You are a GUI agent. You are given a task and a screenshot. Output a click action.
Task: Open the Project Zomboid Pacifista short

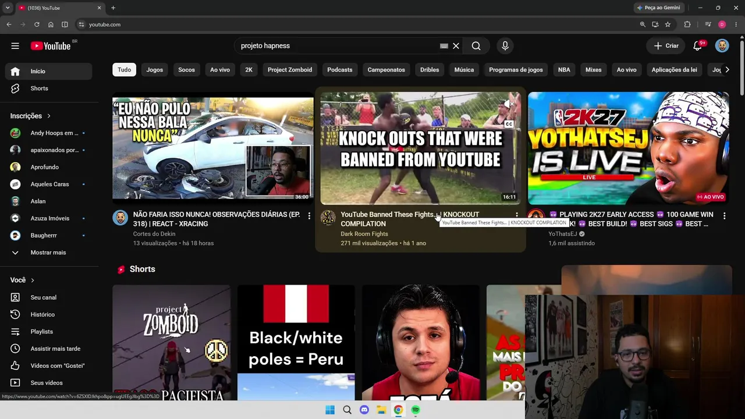(171, 342)
